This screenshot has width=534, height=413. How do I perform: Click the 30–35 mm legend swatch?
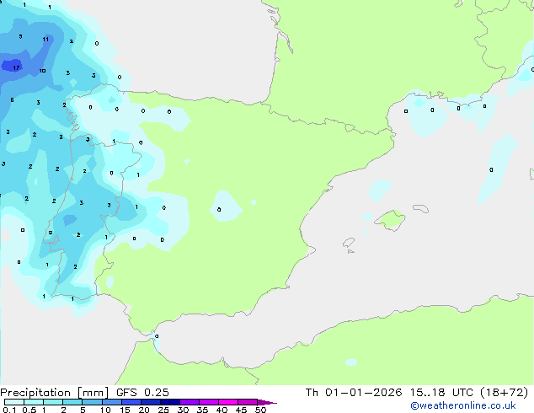tap(190, 402)
